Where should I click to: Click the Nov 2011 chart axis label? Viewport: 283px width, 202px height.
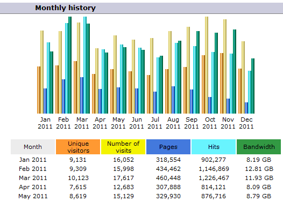[x=228, y=123]
